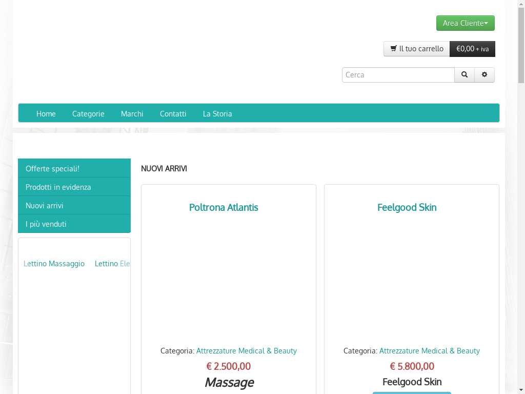
Task: Click the Massage brand text
Action: click(229, 382)
